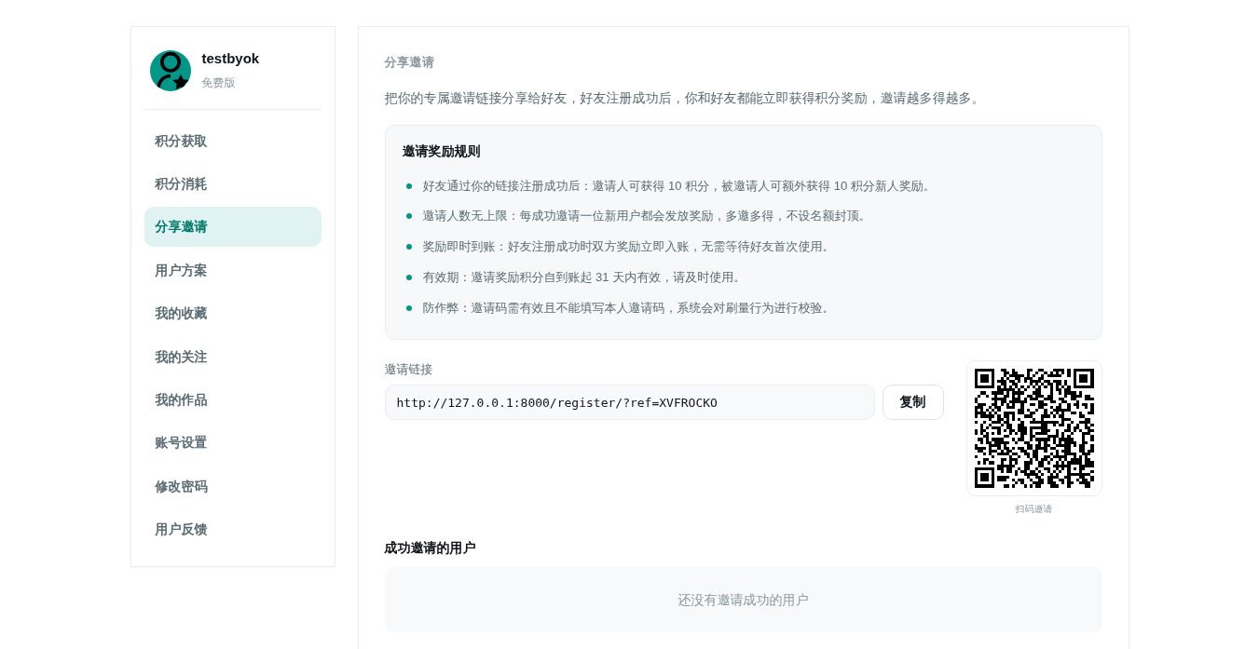
Task: Open the 积分获取 menu item
Action: pyautogui.click(x=233, y=141)
